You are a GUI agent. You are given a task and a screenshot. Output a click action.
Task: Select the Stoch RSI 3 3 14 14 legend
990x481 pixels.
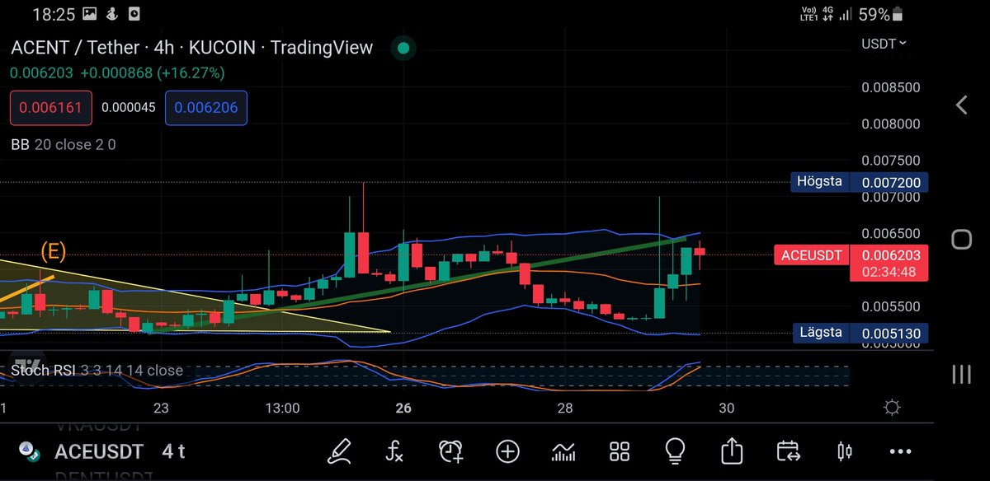coord(97,370)
